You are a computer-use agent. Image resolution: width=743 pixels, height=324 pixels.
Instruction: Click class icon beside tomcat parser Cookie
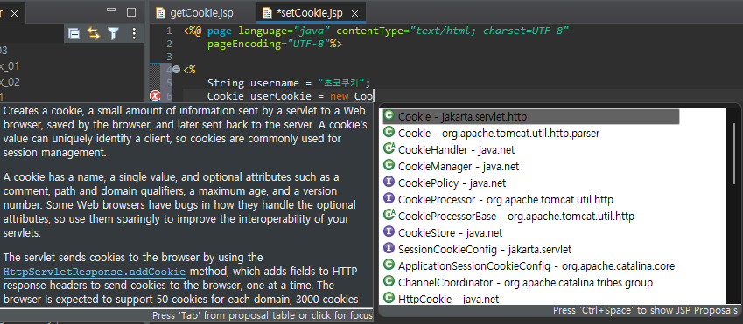tap(389, 132)
